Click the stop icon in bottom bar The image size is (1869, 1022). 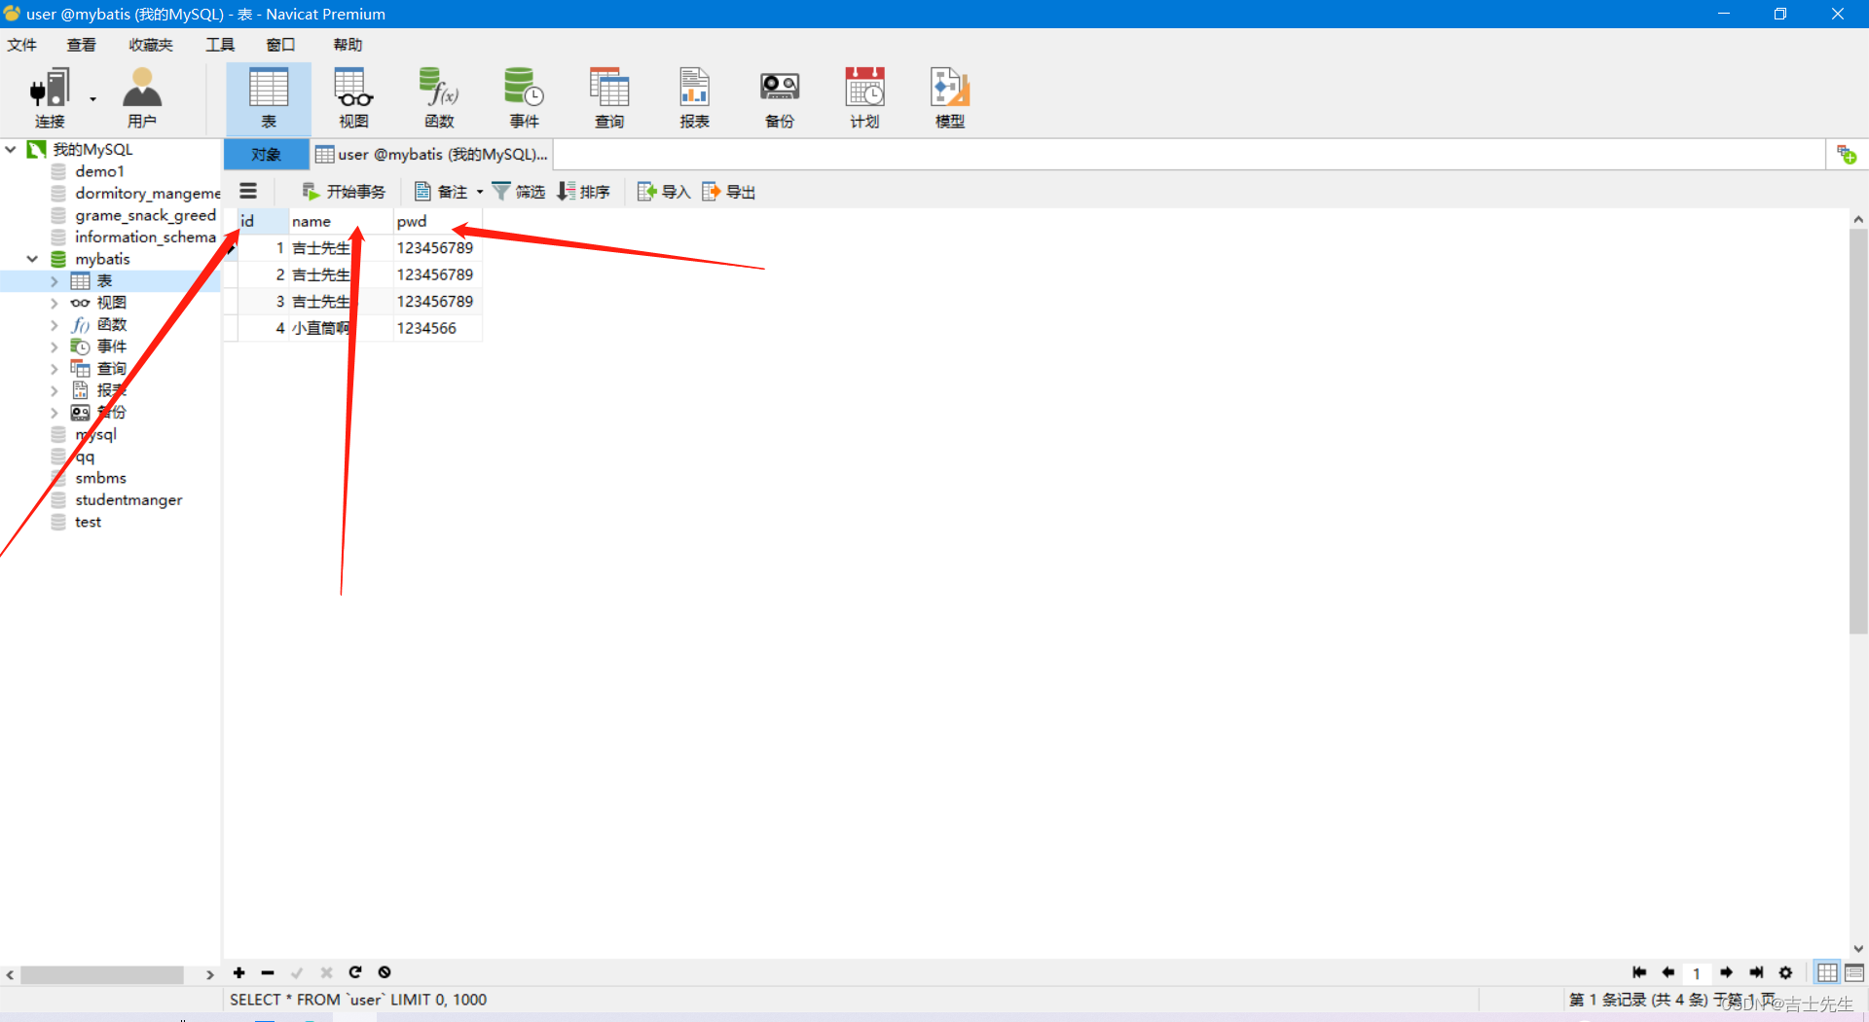coord(385,972)
